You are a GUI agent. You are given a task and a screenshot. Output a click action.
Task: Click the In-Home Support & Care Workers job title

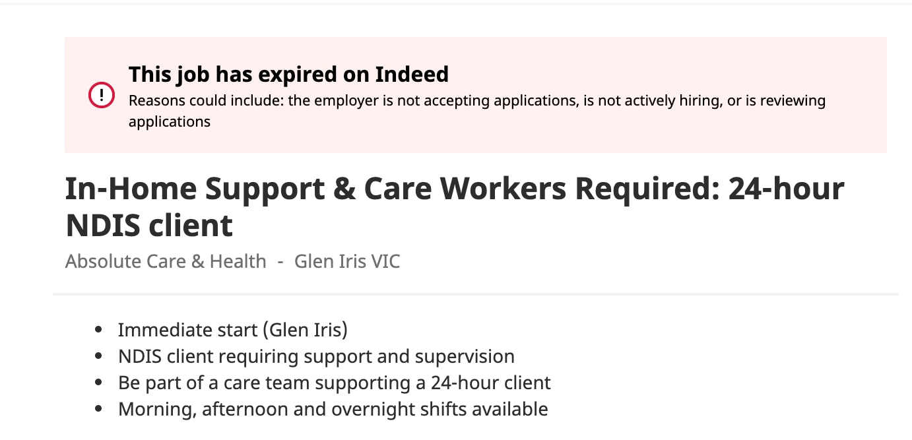click(x=454, y=189)
